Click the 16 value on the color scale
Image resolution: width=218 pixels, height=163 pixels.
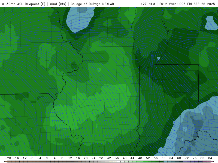[78, 158]
